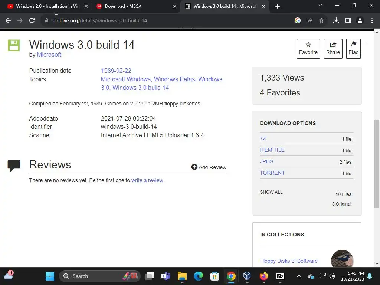Open the Windows Start menu
The width and height of the screenshot is (380, 285).
tap(50, 276)
